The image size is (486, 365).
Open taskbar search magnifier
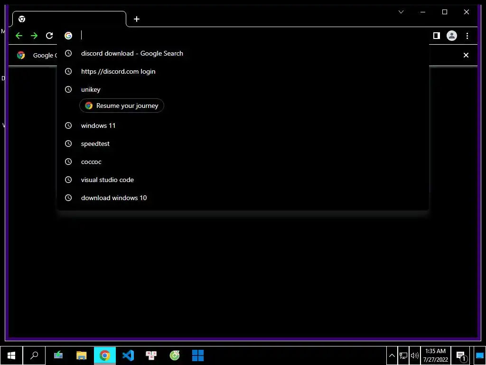(34, 355)
